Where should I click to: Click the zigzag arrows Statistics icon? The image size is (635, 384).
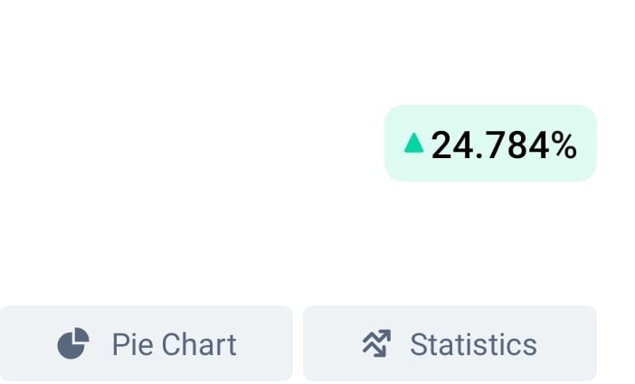tap(376, 343)
